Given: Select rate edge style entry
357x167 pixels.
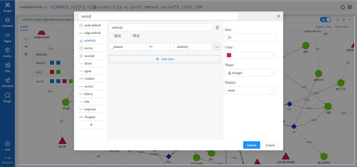Looking at the screenshot, I should pyautogui.click(x=91, y=102).
